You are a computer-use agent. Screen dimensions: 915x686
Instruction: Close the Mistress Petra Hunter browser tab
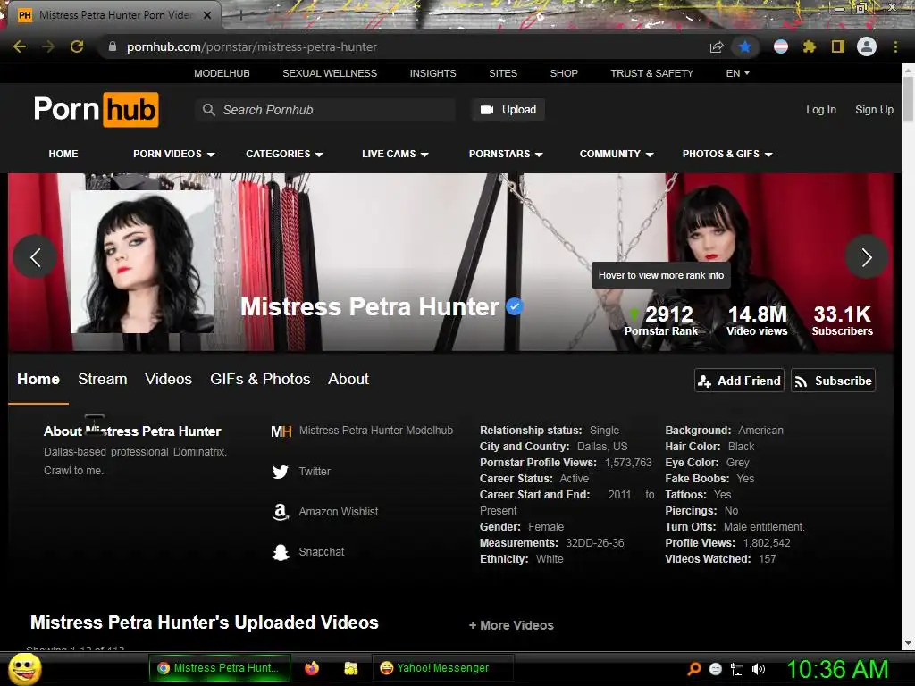click(207, 15)
